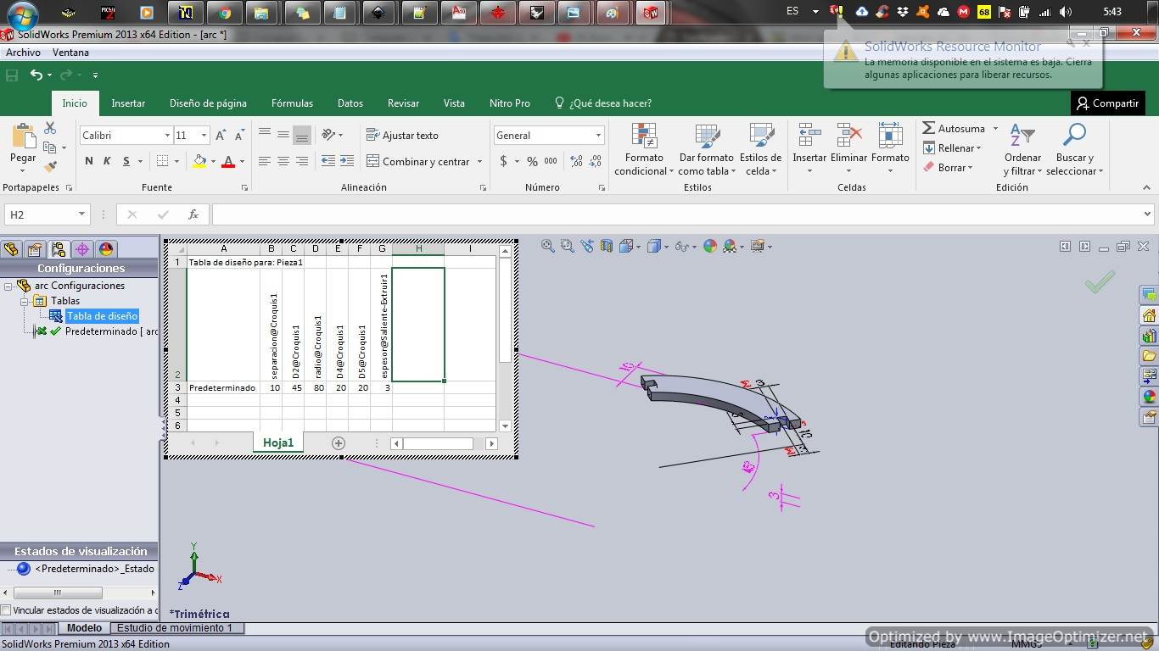Click the ¿Qué desea hacer? search box
The image size is (1159, 651).
(x=603, y=103)
